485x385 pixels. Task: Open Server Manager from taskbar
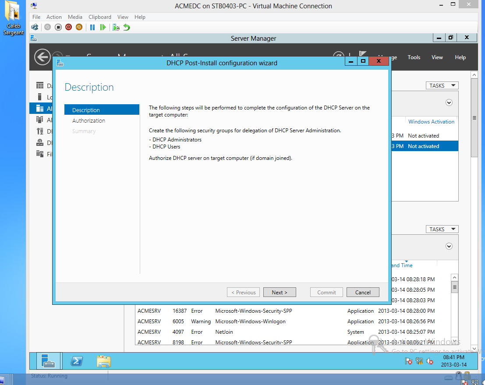click(48, 361)
